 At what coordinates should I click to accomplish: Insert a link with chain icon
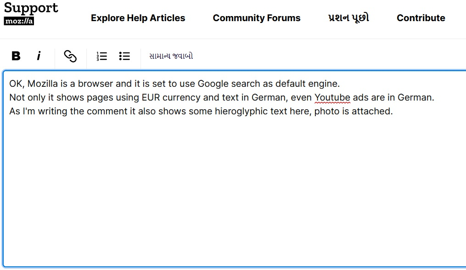70,56
